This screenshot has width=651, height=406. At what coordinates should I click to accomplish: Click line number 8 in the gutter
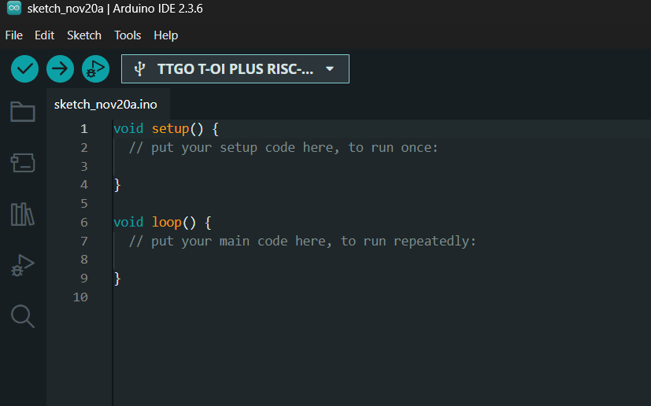[x=83, y=260]
